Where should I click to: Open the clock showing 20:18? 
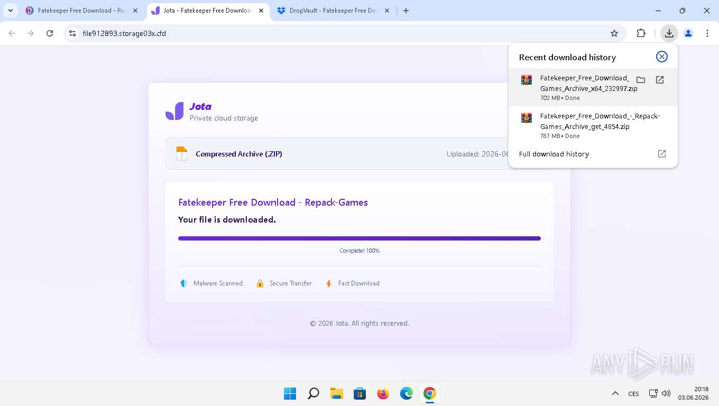[x=693, y=393]
